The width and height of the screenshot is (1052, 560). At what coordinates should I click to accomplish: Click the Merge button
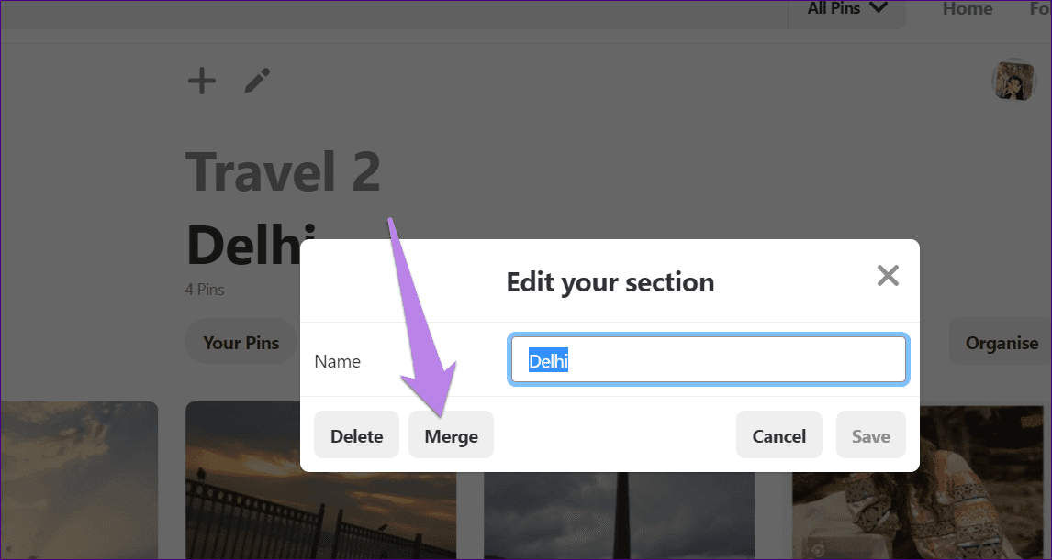pos(451,435)
